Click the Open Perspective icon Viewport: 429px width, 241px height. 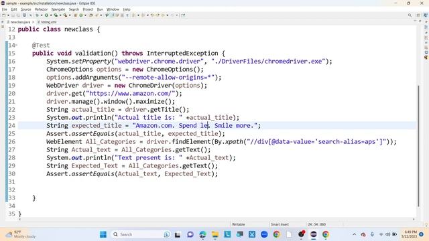point(418,15)
